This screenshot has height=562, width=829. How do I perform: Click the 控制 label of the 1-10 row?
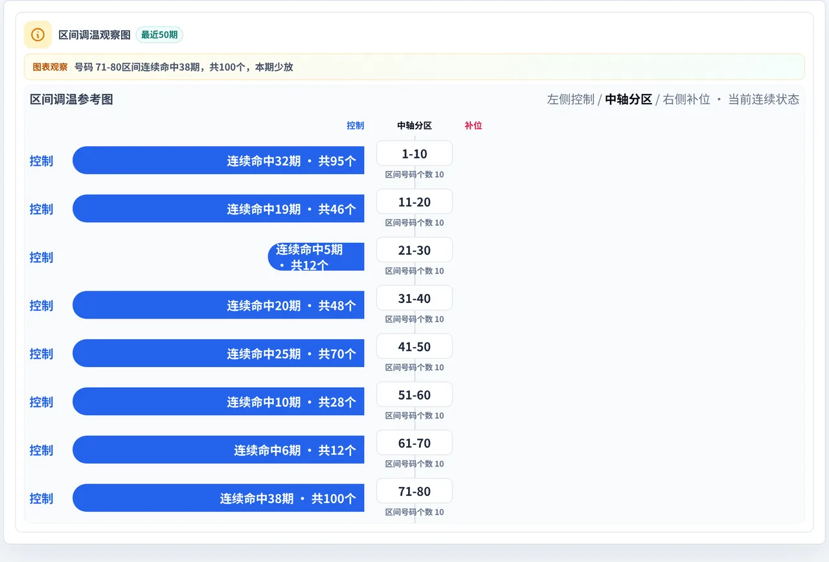point(41,161)
